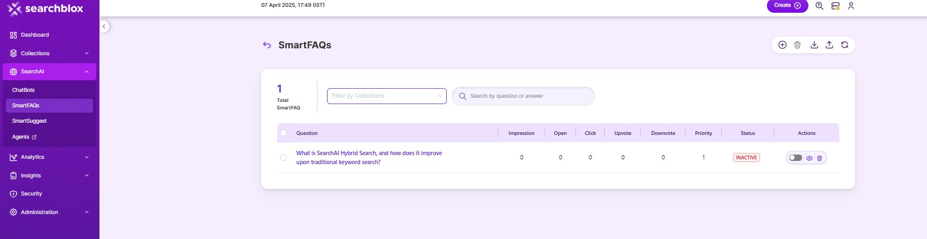Delete the Hybrid Search FAQ row
The width and height of the screenshot is (927, 239).
pyautogui.click(x=820, y=158)
